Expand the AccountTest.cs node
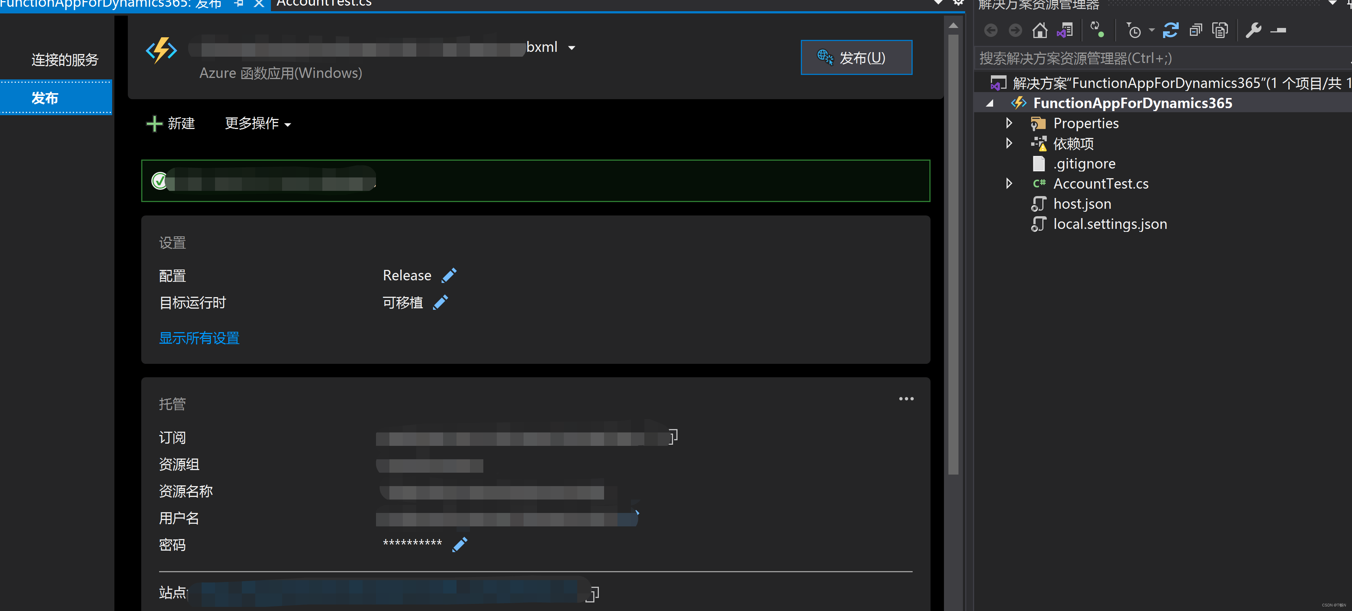 tap(1009, 184)
